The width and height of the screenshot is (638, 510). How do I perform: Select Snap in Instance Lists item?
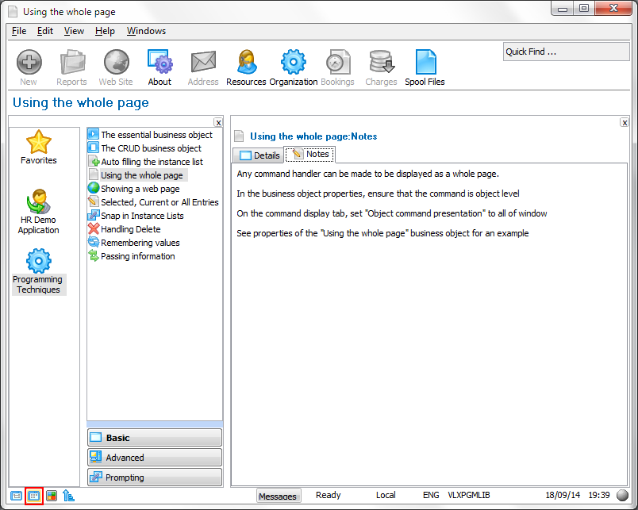(142, 216)
